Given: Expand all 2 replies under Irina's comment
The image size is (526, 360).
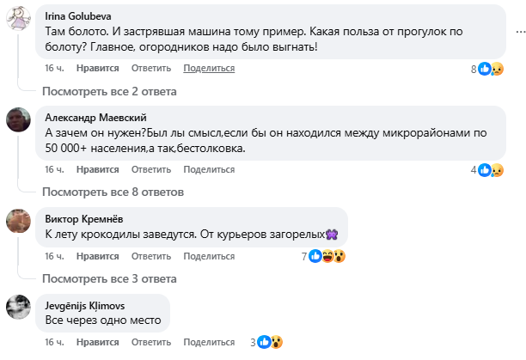Looking at the screenshot, I should tap(109, 90).
